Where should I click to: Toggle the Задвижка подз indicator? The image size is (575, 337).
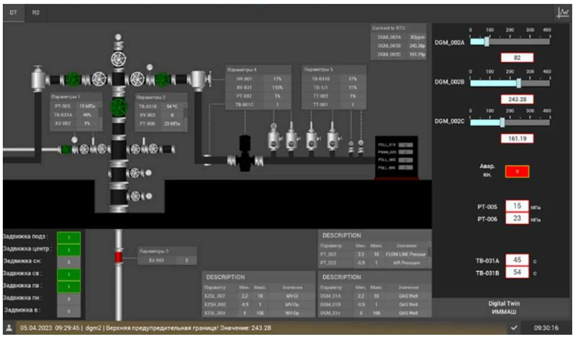click(68, 238)
